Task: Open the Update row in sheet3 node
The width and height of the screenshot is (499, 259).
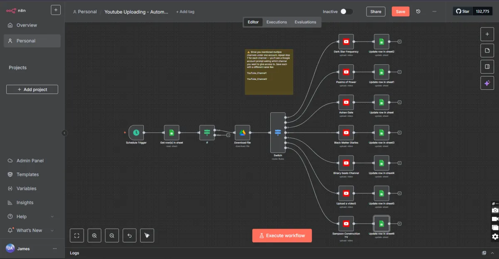Action: click(x=381, y=133)
